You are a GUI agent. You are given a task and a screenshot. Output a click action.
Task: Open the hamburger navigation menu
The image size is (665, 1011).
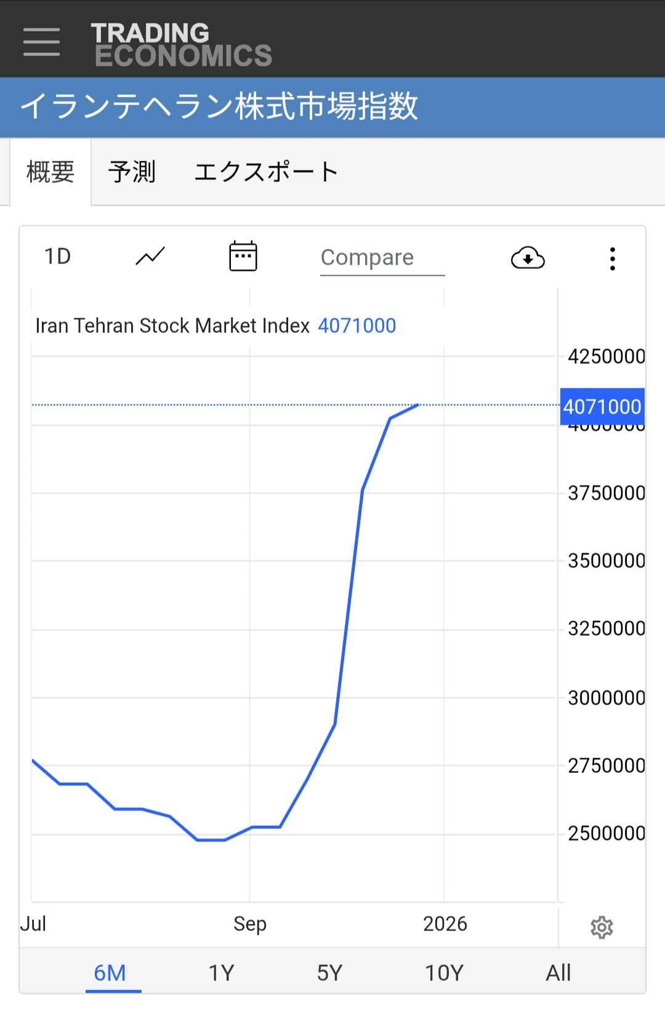tap(41, 42)
